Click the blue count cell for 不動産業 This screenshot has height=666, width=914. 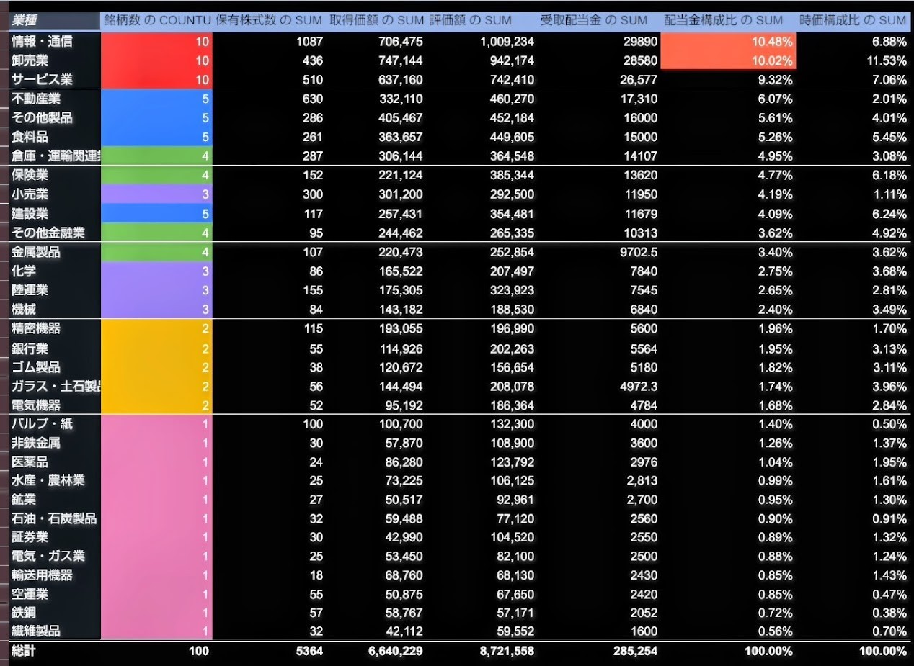[x=157, y=99]
